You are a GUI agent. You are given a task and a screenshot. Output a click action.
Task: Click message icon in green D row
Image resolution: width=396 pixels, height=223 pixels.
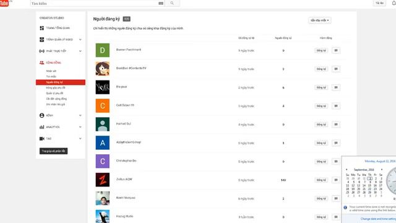pos(336,51)
